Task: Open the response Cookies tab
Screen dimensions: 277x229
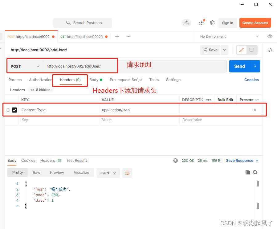Action: click(28, 161)
